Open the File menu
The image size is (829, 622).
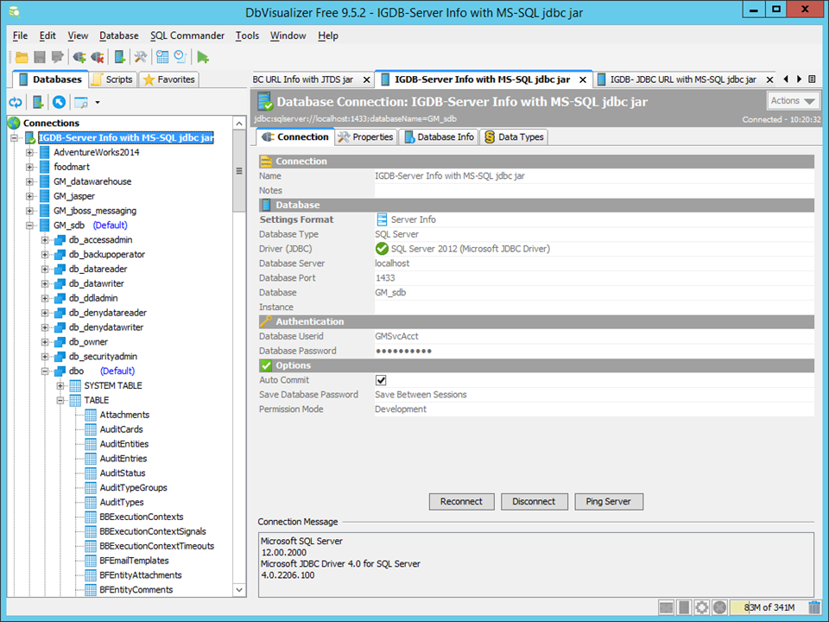[20, 35]
